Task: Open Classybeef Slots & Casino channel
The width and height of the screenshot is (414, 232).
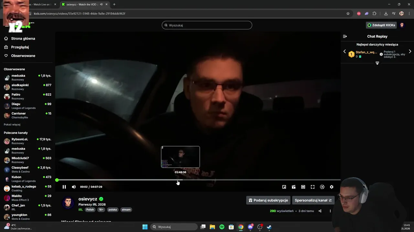Action: click(x=27, y=169)
